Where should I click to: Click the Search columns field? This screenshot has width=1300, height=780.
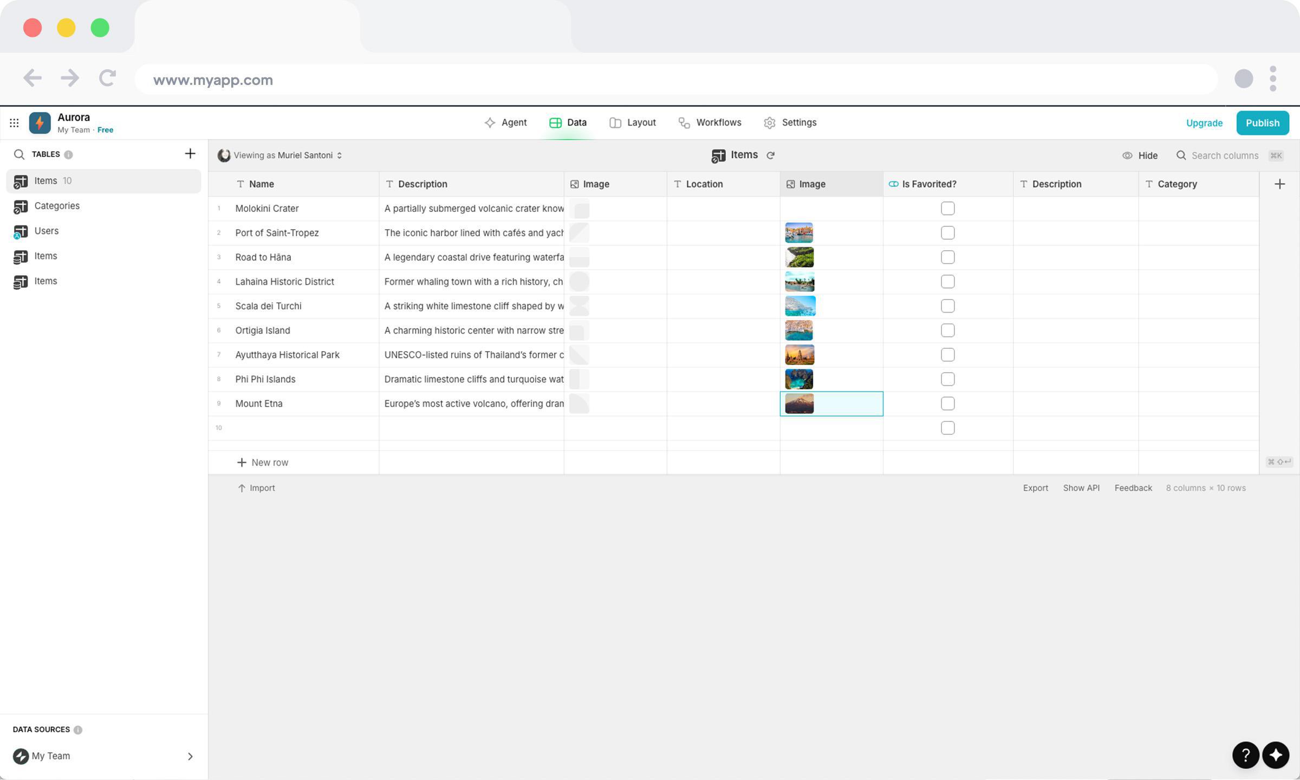click(x=1224, y=155)
